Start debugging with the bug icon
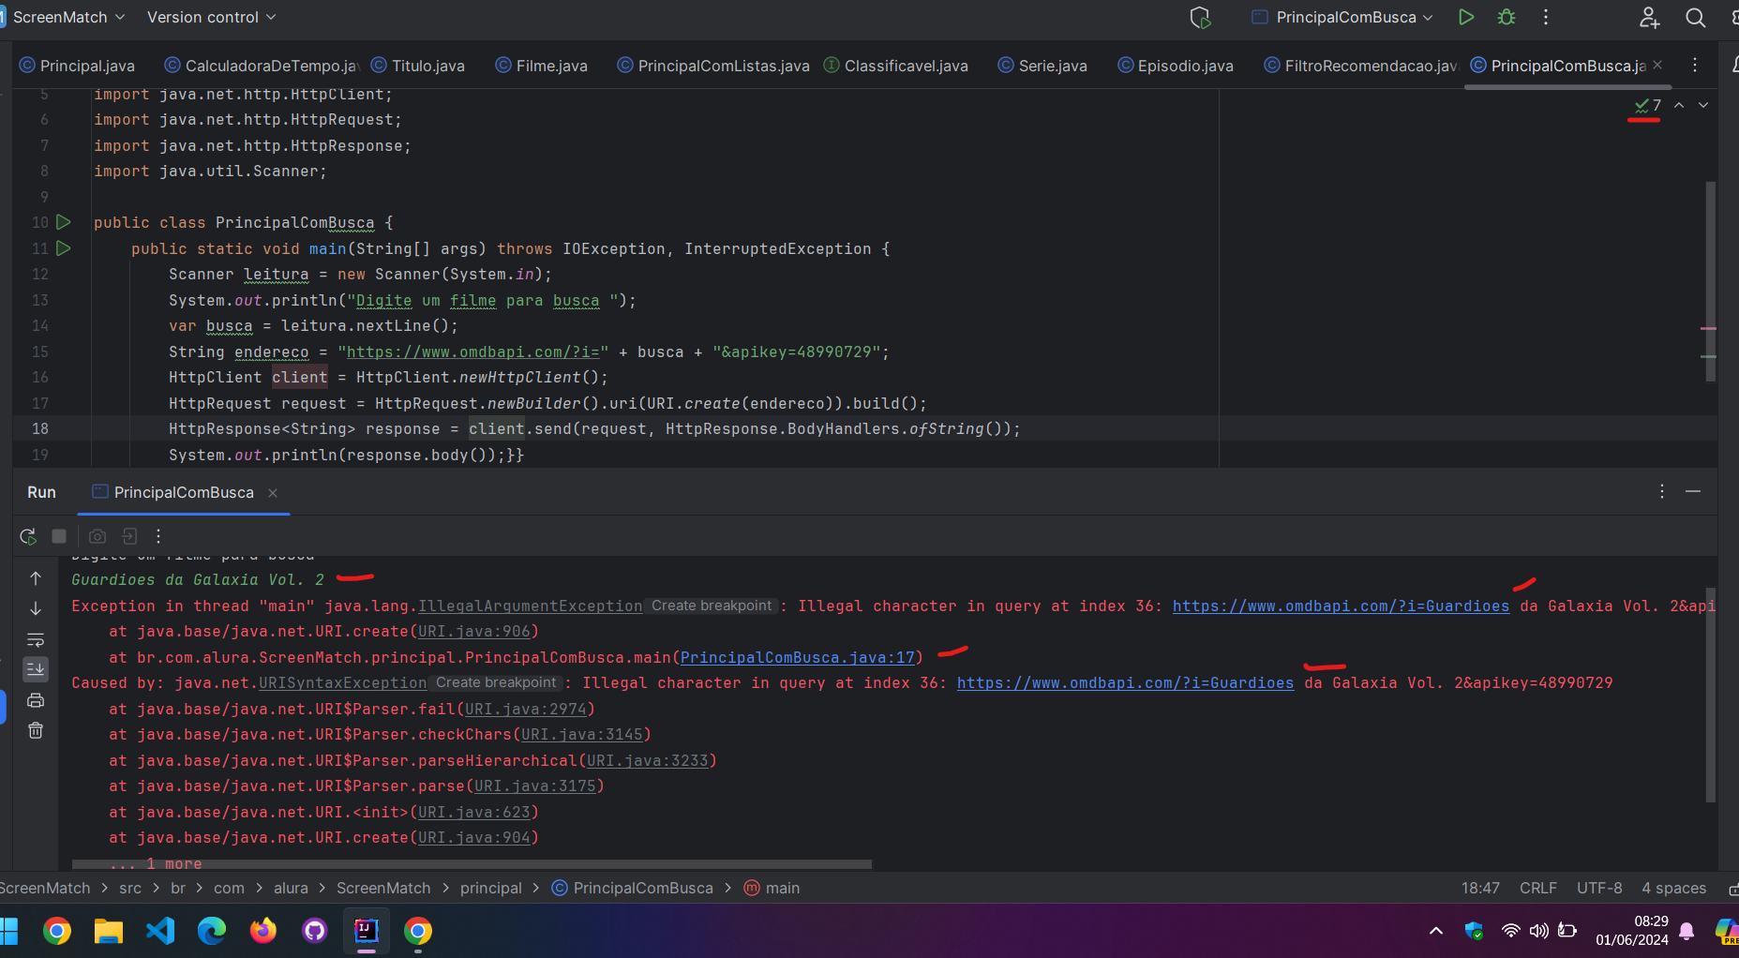 pos(1507,17)
